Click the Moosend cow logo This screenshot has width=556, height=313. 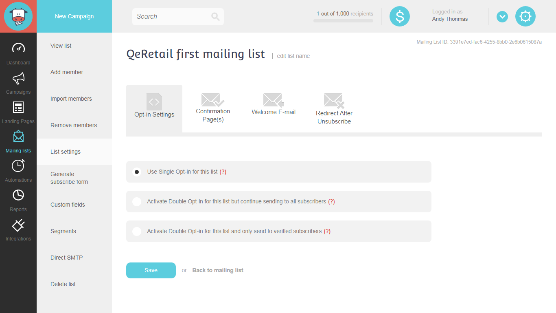pos(18,16)
